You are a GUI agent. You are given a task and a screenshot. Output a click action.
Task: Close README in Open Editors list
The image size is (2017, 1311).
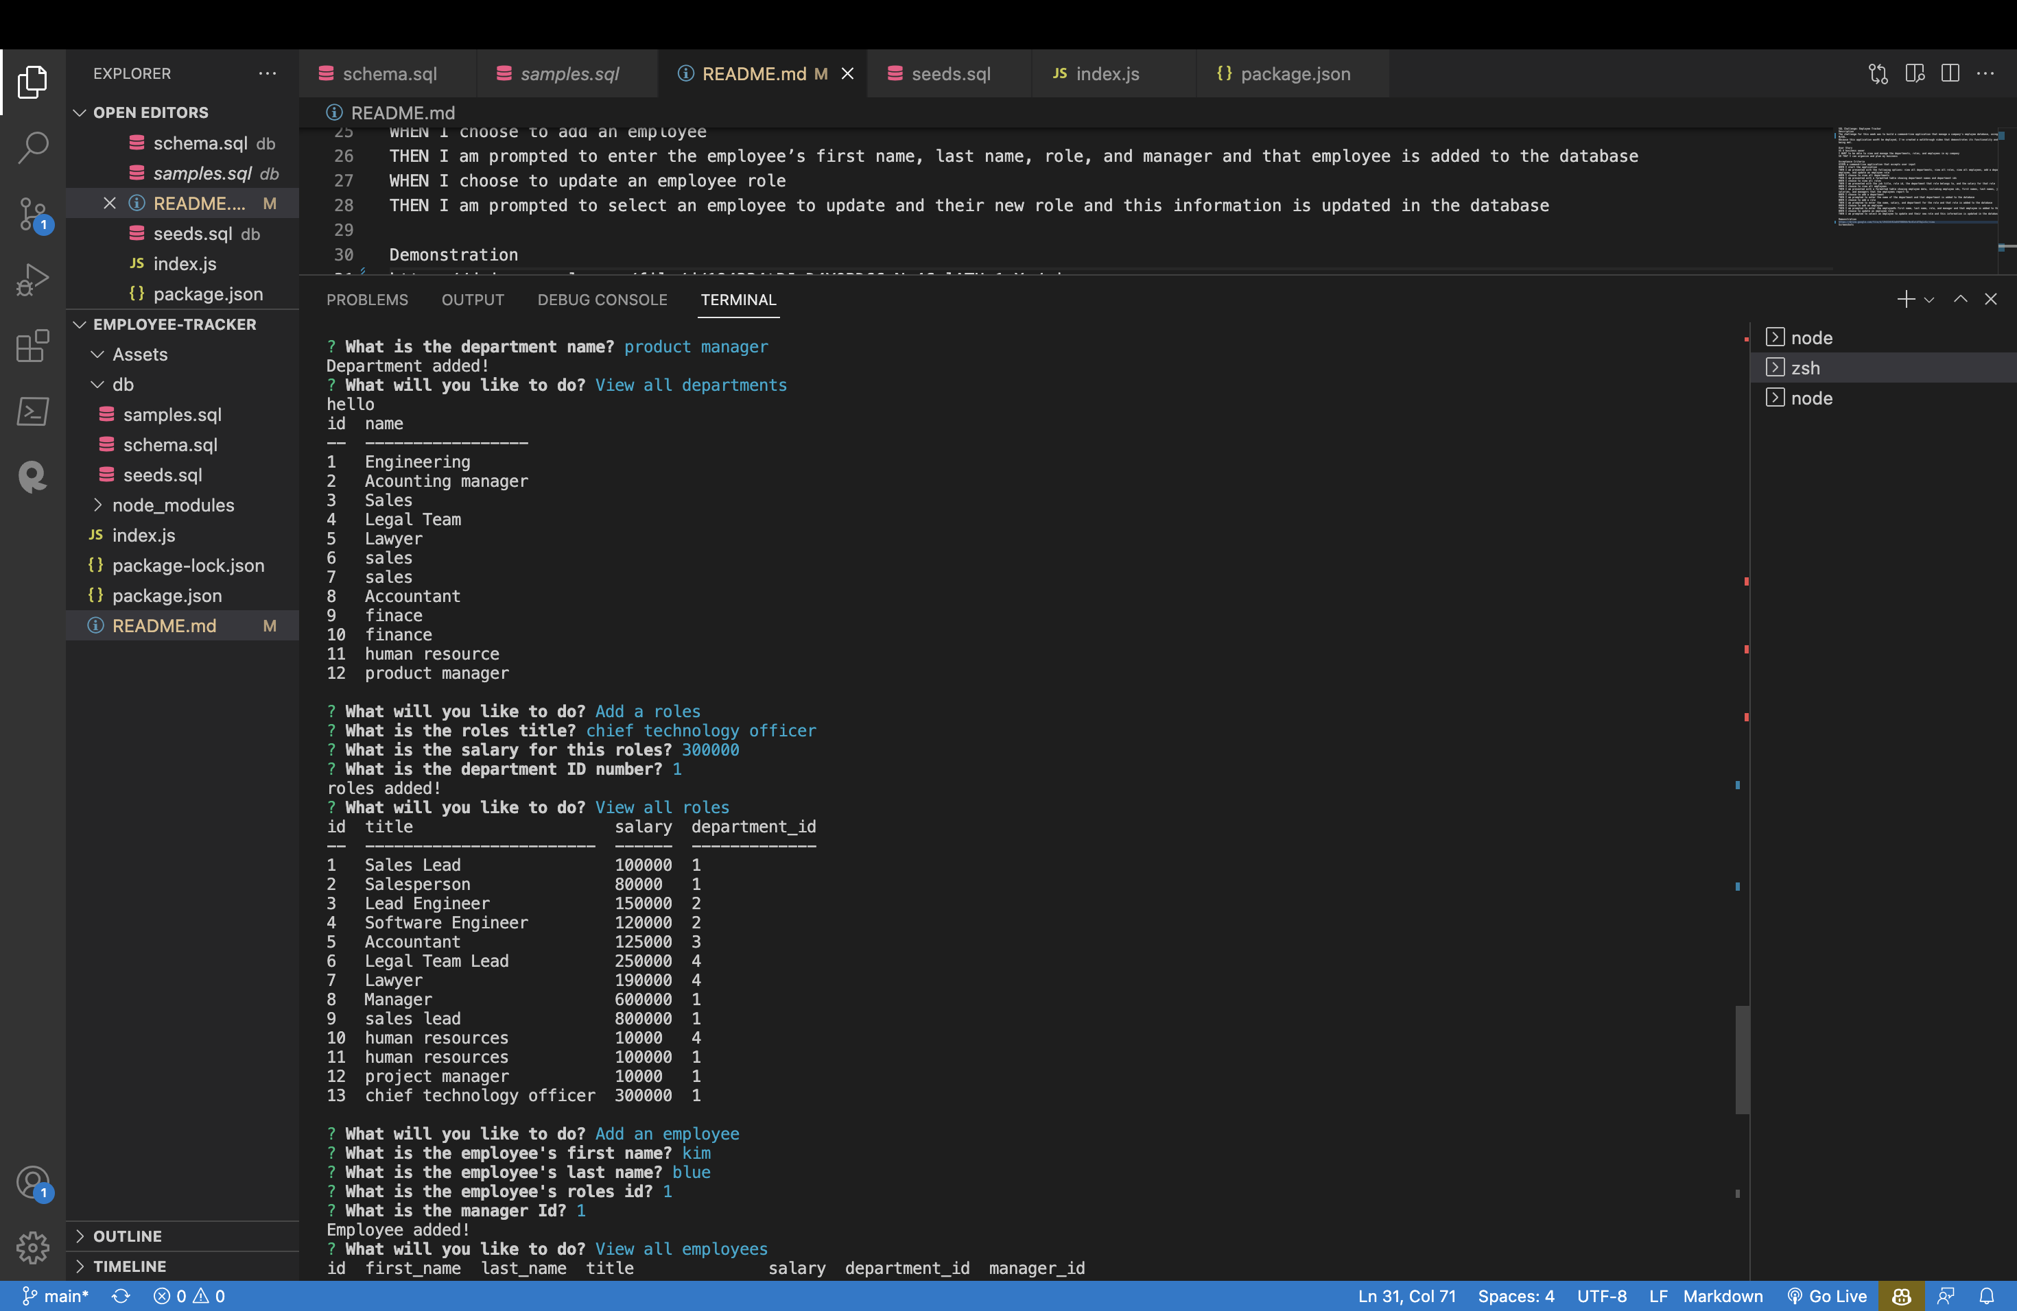tap(109, 203)
